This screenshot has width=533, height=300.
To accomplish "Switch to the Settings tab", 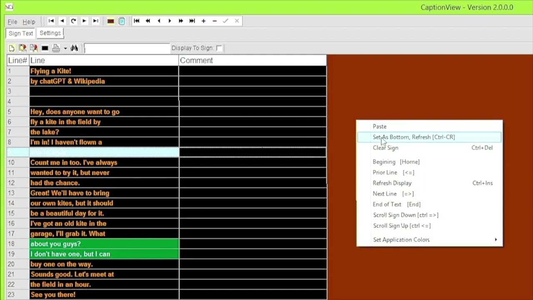I will [x=50, y=33].
